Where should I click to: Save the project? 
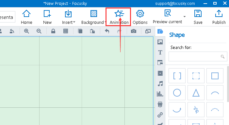[x=198, y=17]
